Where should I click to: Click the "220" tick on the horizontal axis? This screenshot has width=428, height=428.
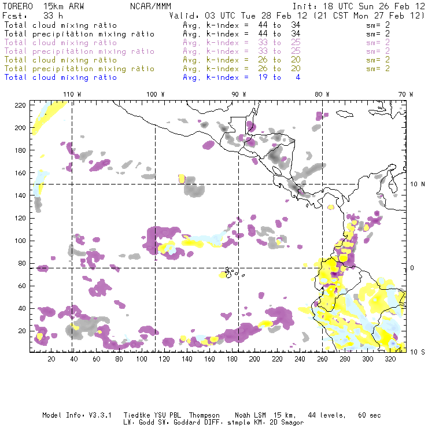pos(277,359)
